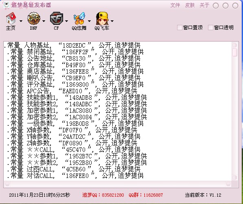
Task: Click the X轴参数 line with DF07F0
Action: (x=72, y=130)
